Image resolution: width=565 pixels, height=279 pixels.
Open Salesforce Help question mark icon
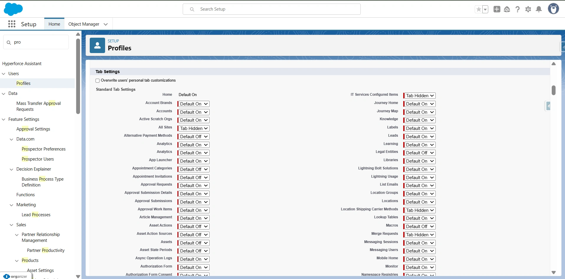(518, 9)
